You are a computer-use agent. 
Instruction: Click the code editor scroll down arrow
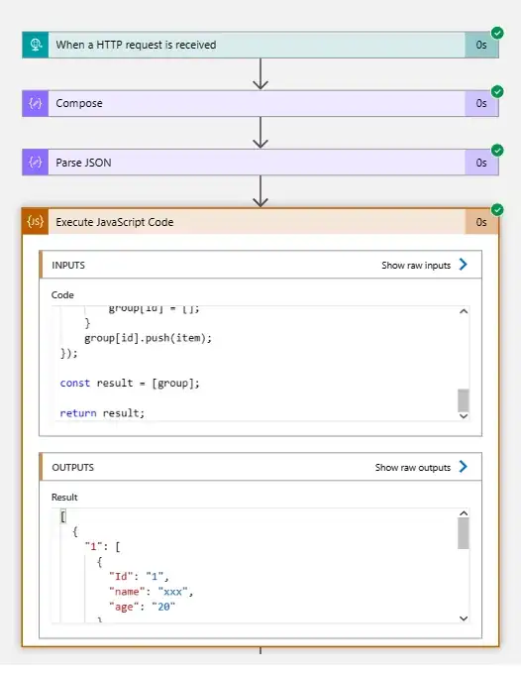click(x=464, y=416)
